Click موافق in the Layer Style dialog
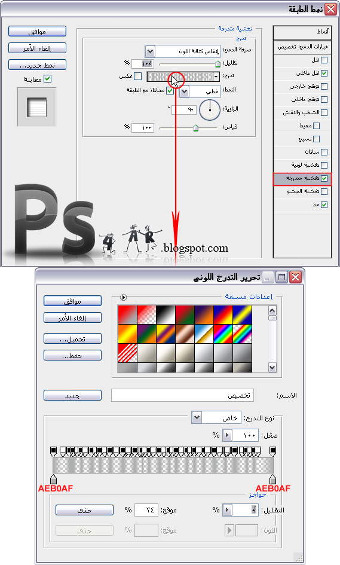The width and height of the screenshot is (340, 565). point(37,31)
